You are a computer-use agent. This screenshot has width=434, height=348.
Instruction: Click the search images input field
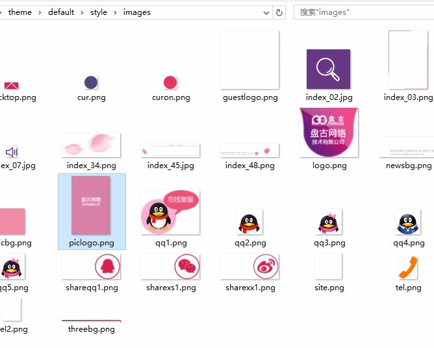364,12
